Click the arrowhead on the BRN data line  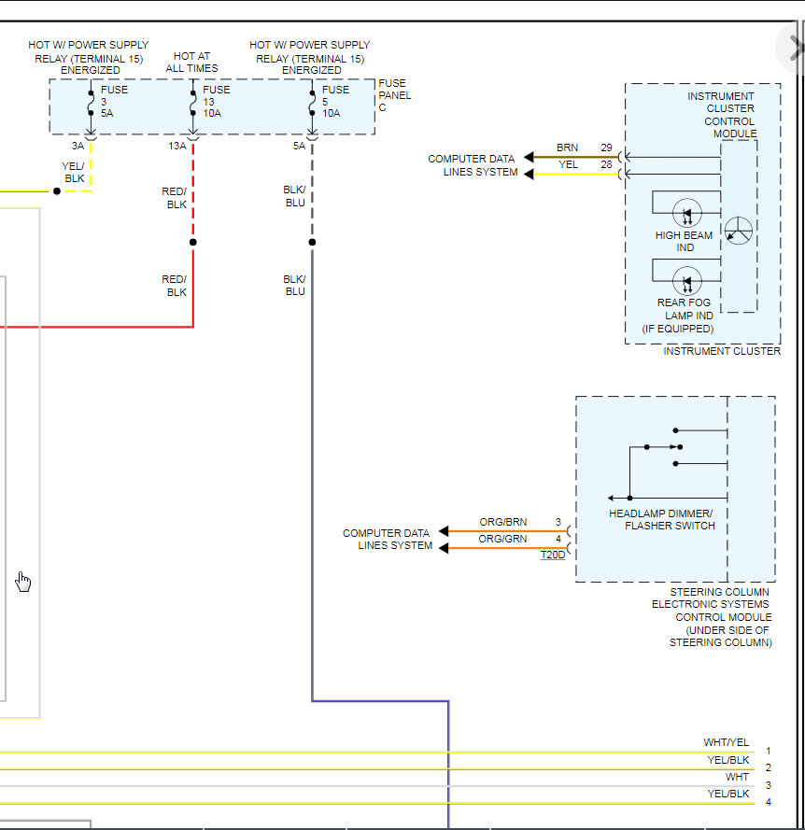(529, 157)
